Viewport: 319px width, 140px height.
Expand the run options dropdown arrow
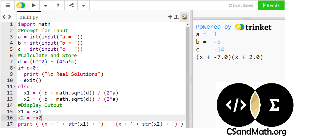click(x=46, y=6)
